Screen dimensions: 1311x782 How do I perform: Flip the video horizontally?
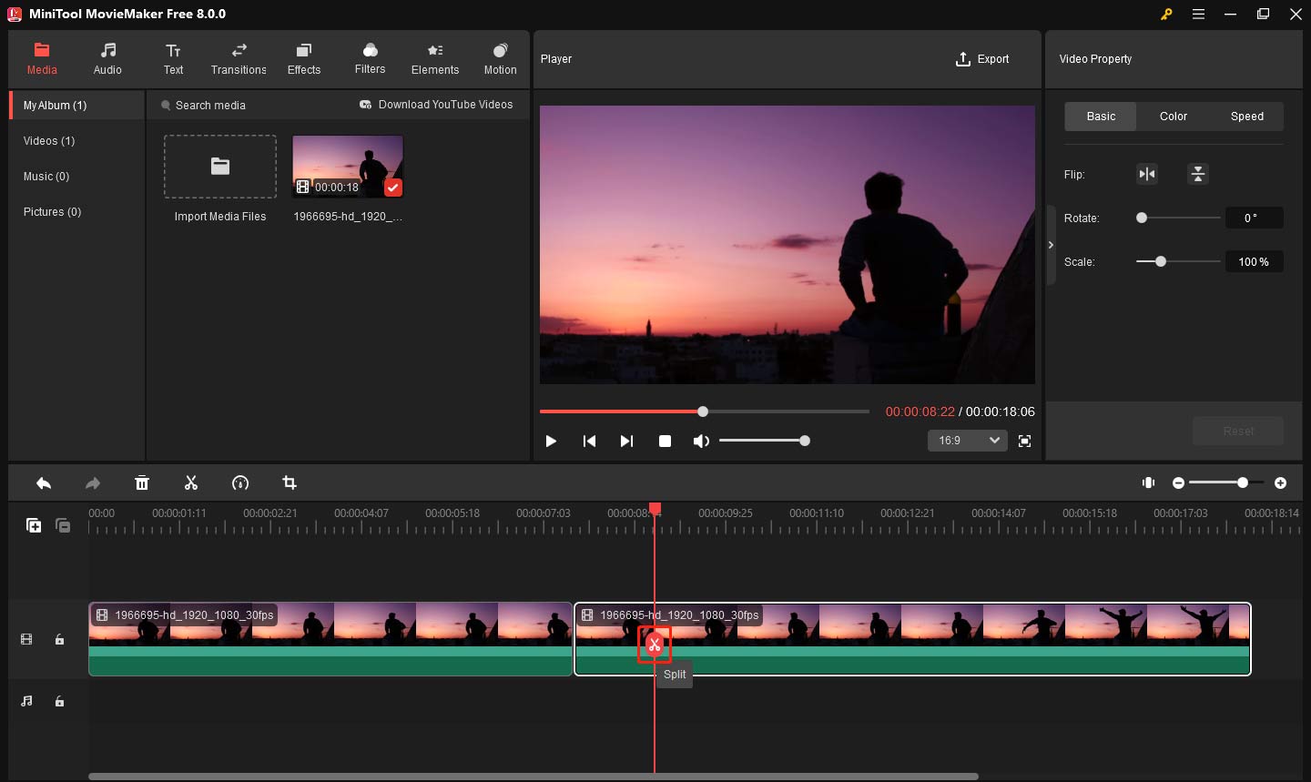(1147, 174)
